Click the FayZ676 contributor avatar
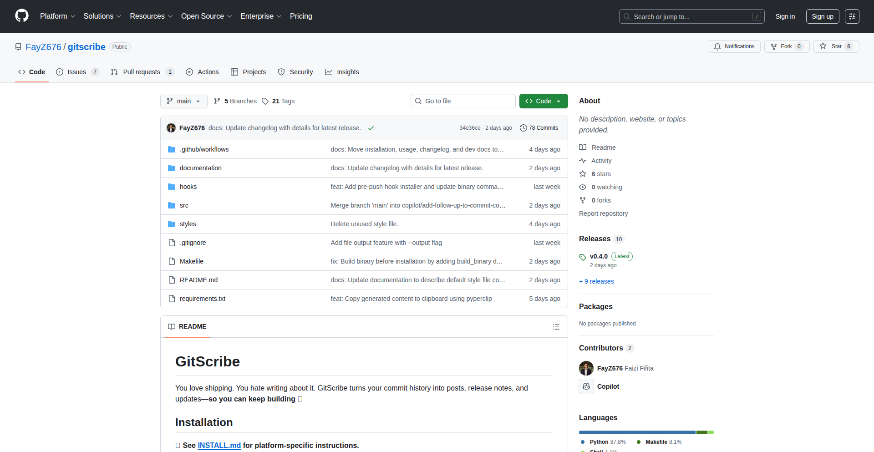This screenshot has height=452, width=874. click(586, 368)
